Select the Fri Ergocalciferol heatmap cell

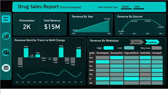click(x=132, y=79)
